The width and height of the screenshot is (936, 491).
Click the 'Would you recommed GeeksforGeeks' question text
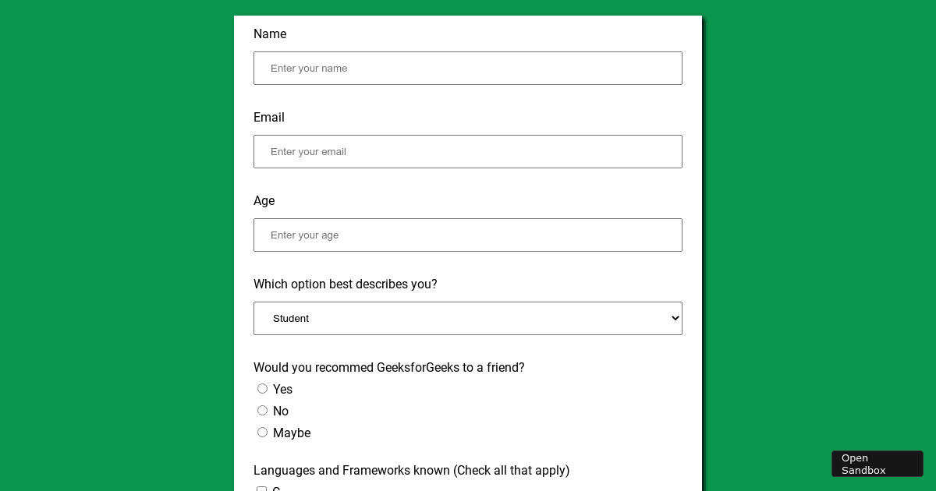pos(389,368)
